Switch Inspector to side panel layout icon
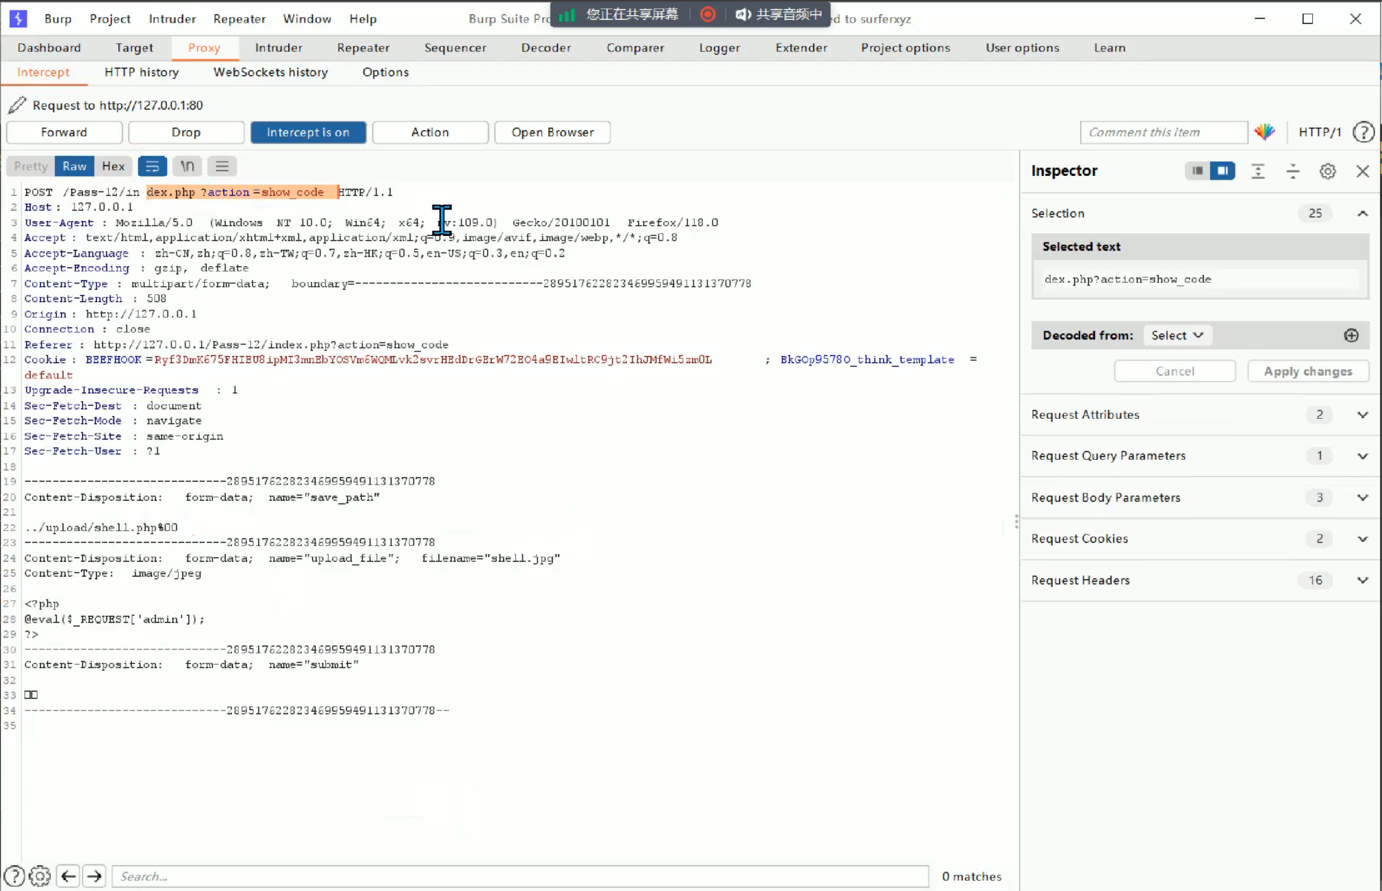 pyautogui.click(x=1222, y=171)
